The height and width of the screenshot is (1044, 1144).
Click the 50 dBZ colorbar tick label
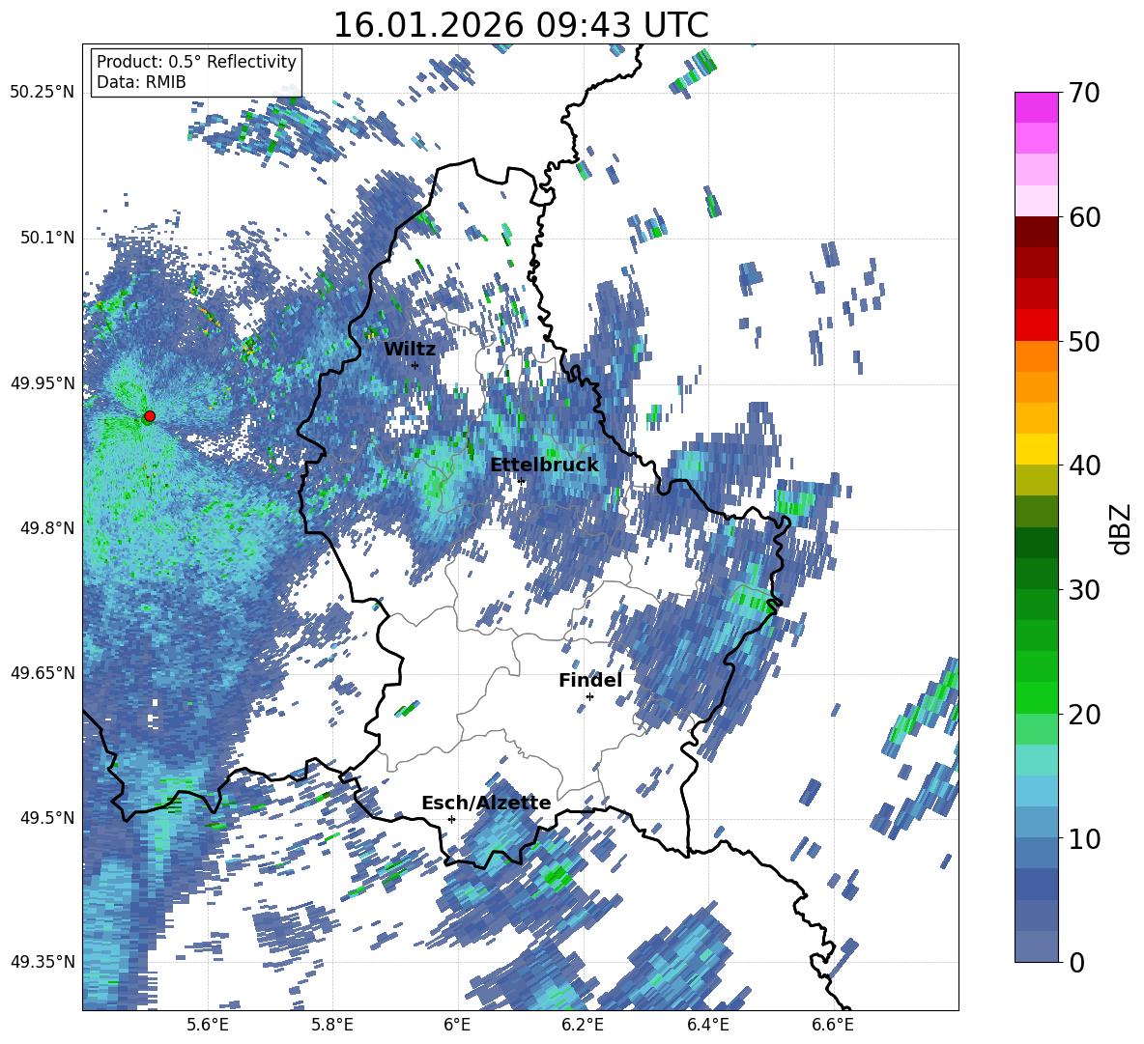[1084, 341]
